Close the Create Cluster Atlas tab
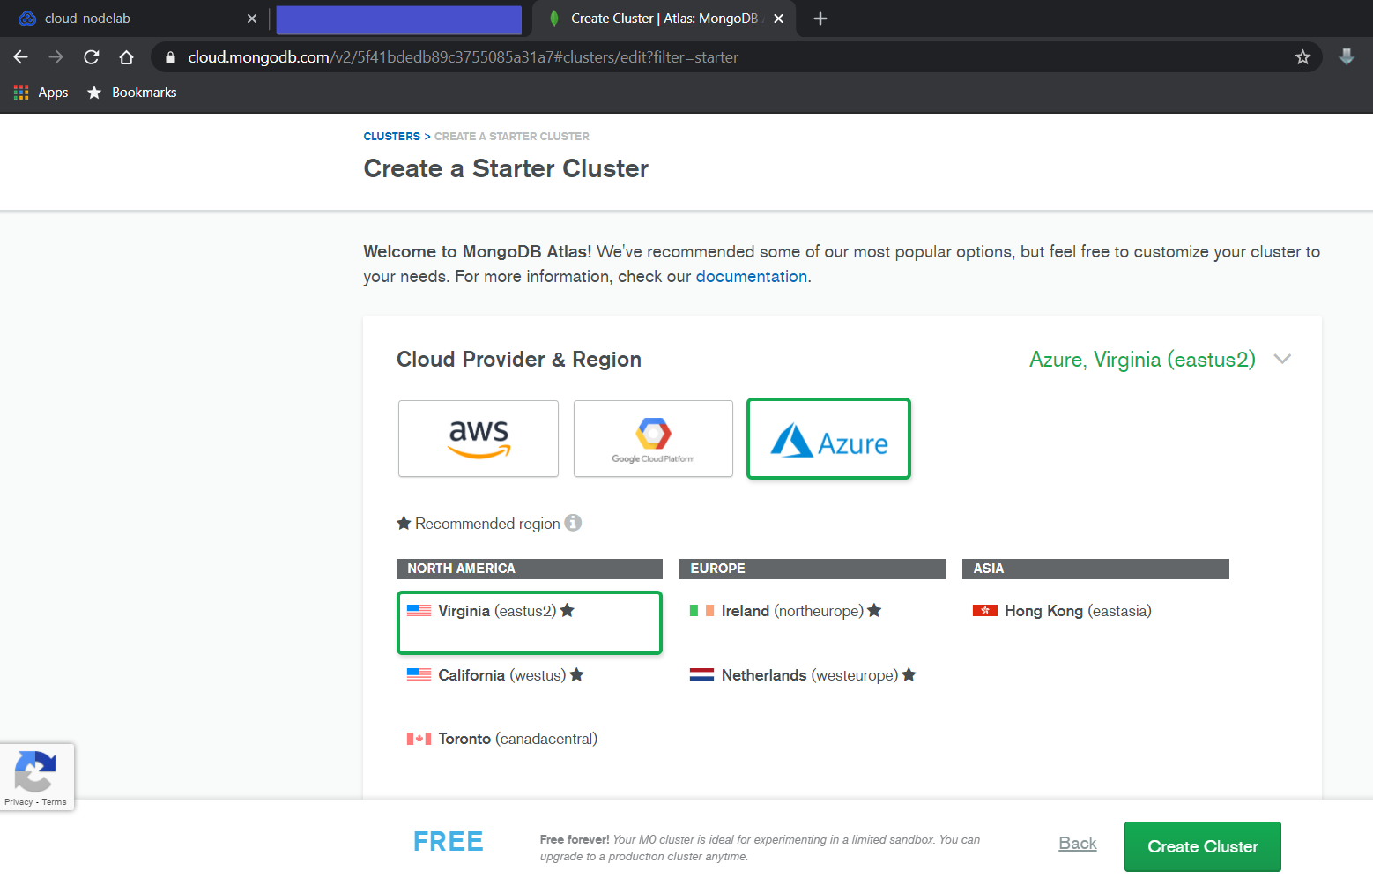 coord(778,19)
